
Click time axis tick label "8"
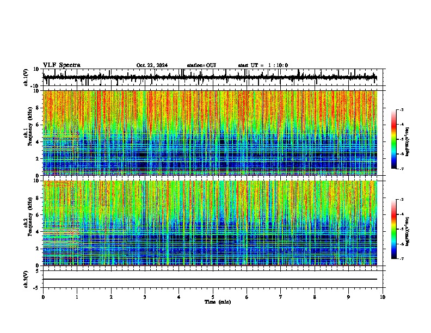[x=315, y=297]
